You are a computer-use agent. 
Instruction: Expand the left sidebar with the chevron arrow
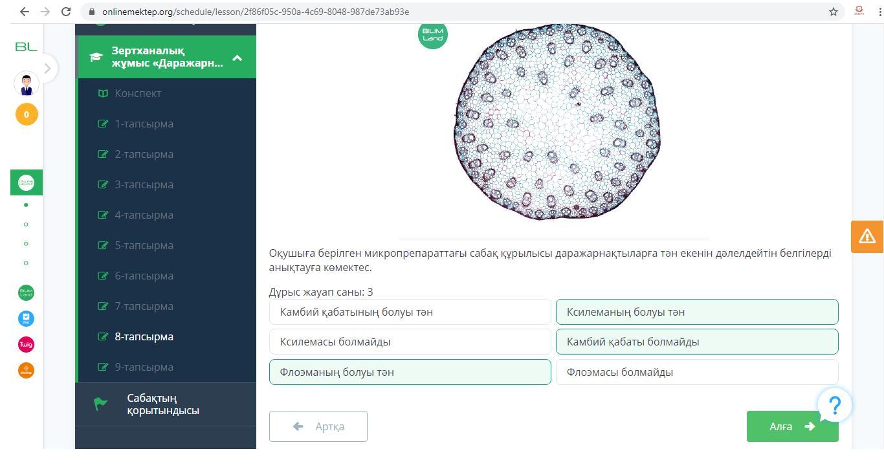pyautogui.click(x=47, y=68)
